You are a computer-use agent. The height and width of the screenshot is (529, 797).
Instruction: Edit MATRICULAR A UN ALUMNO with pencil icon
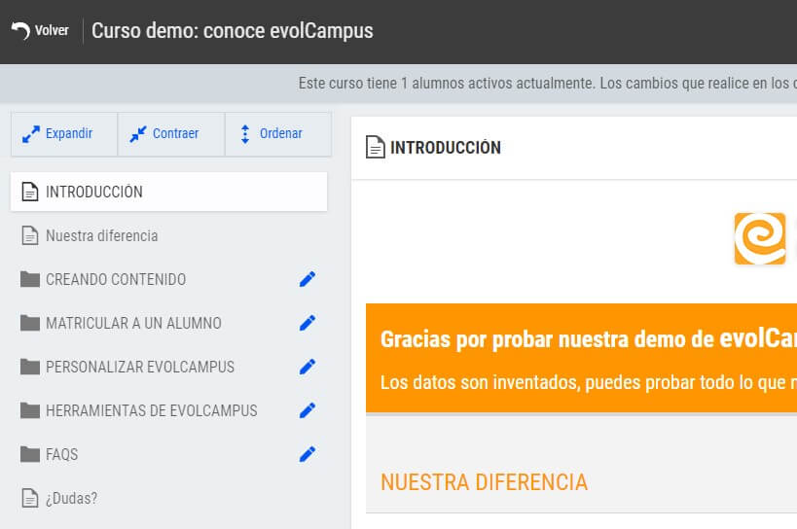tap(308, 323)
